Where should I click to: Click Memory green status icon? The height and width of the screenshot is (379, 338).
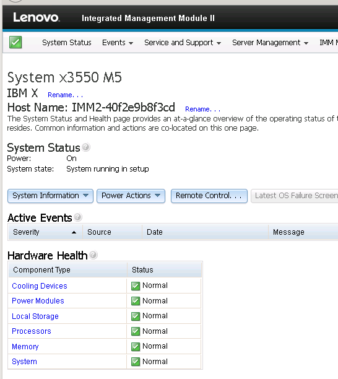136,347
